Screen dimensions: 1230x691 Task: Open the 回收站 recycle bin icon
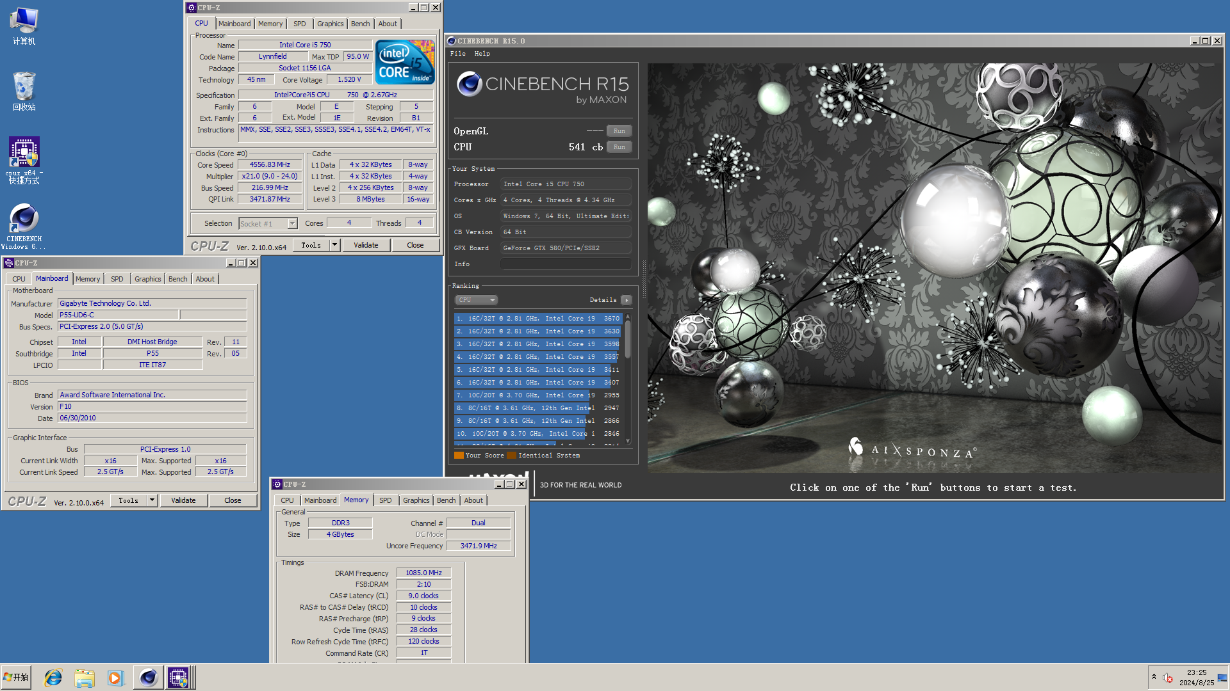coord(24,91)
